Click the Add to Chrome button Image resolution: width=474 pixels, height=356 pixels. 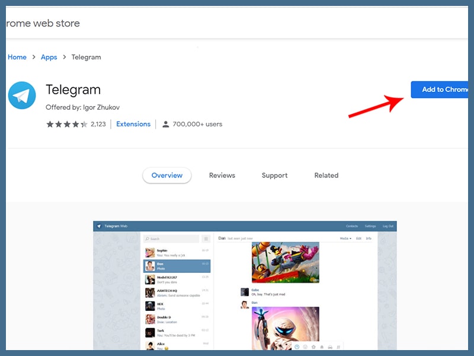coord(440,90)
